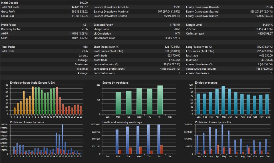Screen dimensions: 274x163
Task: Select Average loss trade value -49 354.76
Action: coord(266,60)
